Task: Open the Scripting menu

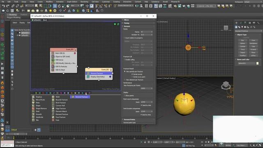Action: pos(116,2)
